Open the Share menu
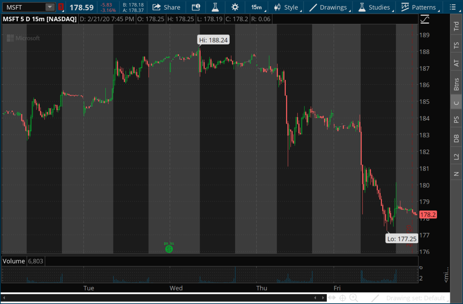463x304 pixels. pos(166,7)
